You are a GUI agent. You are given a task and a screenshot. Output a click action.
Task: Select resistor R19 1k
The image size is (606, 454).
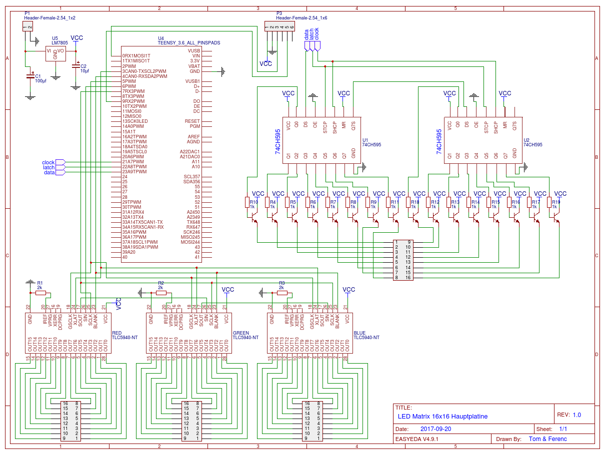[549, 202]
